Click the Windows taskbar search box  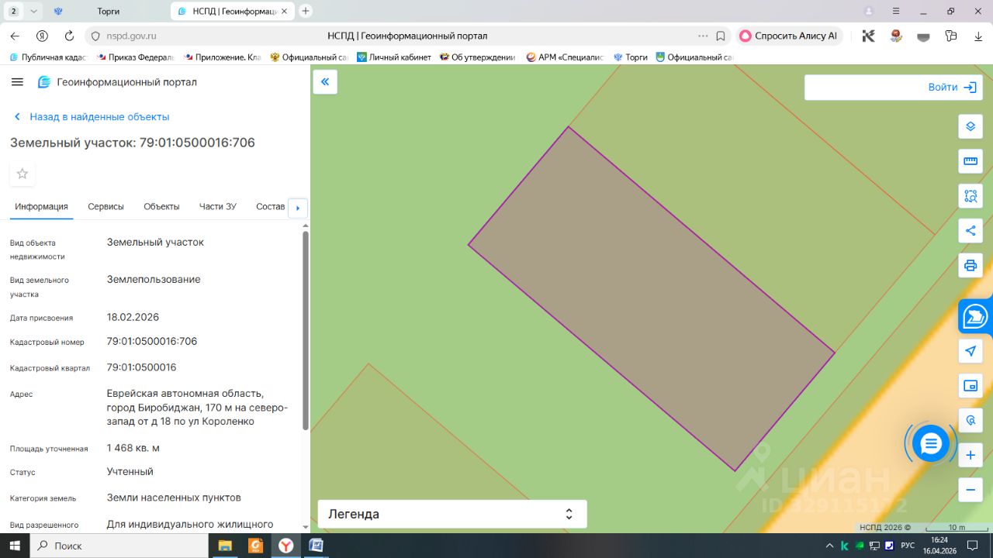[x=119, y=546]
